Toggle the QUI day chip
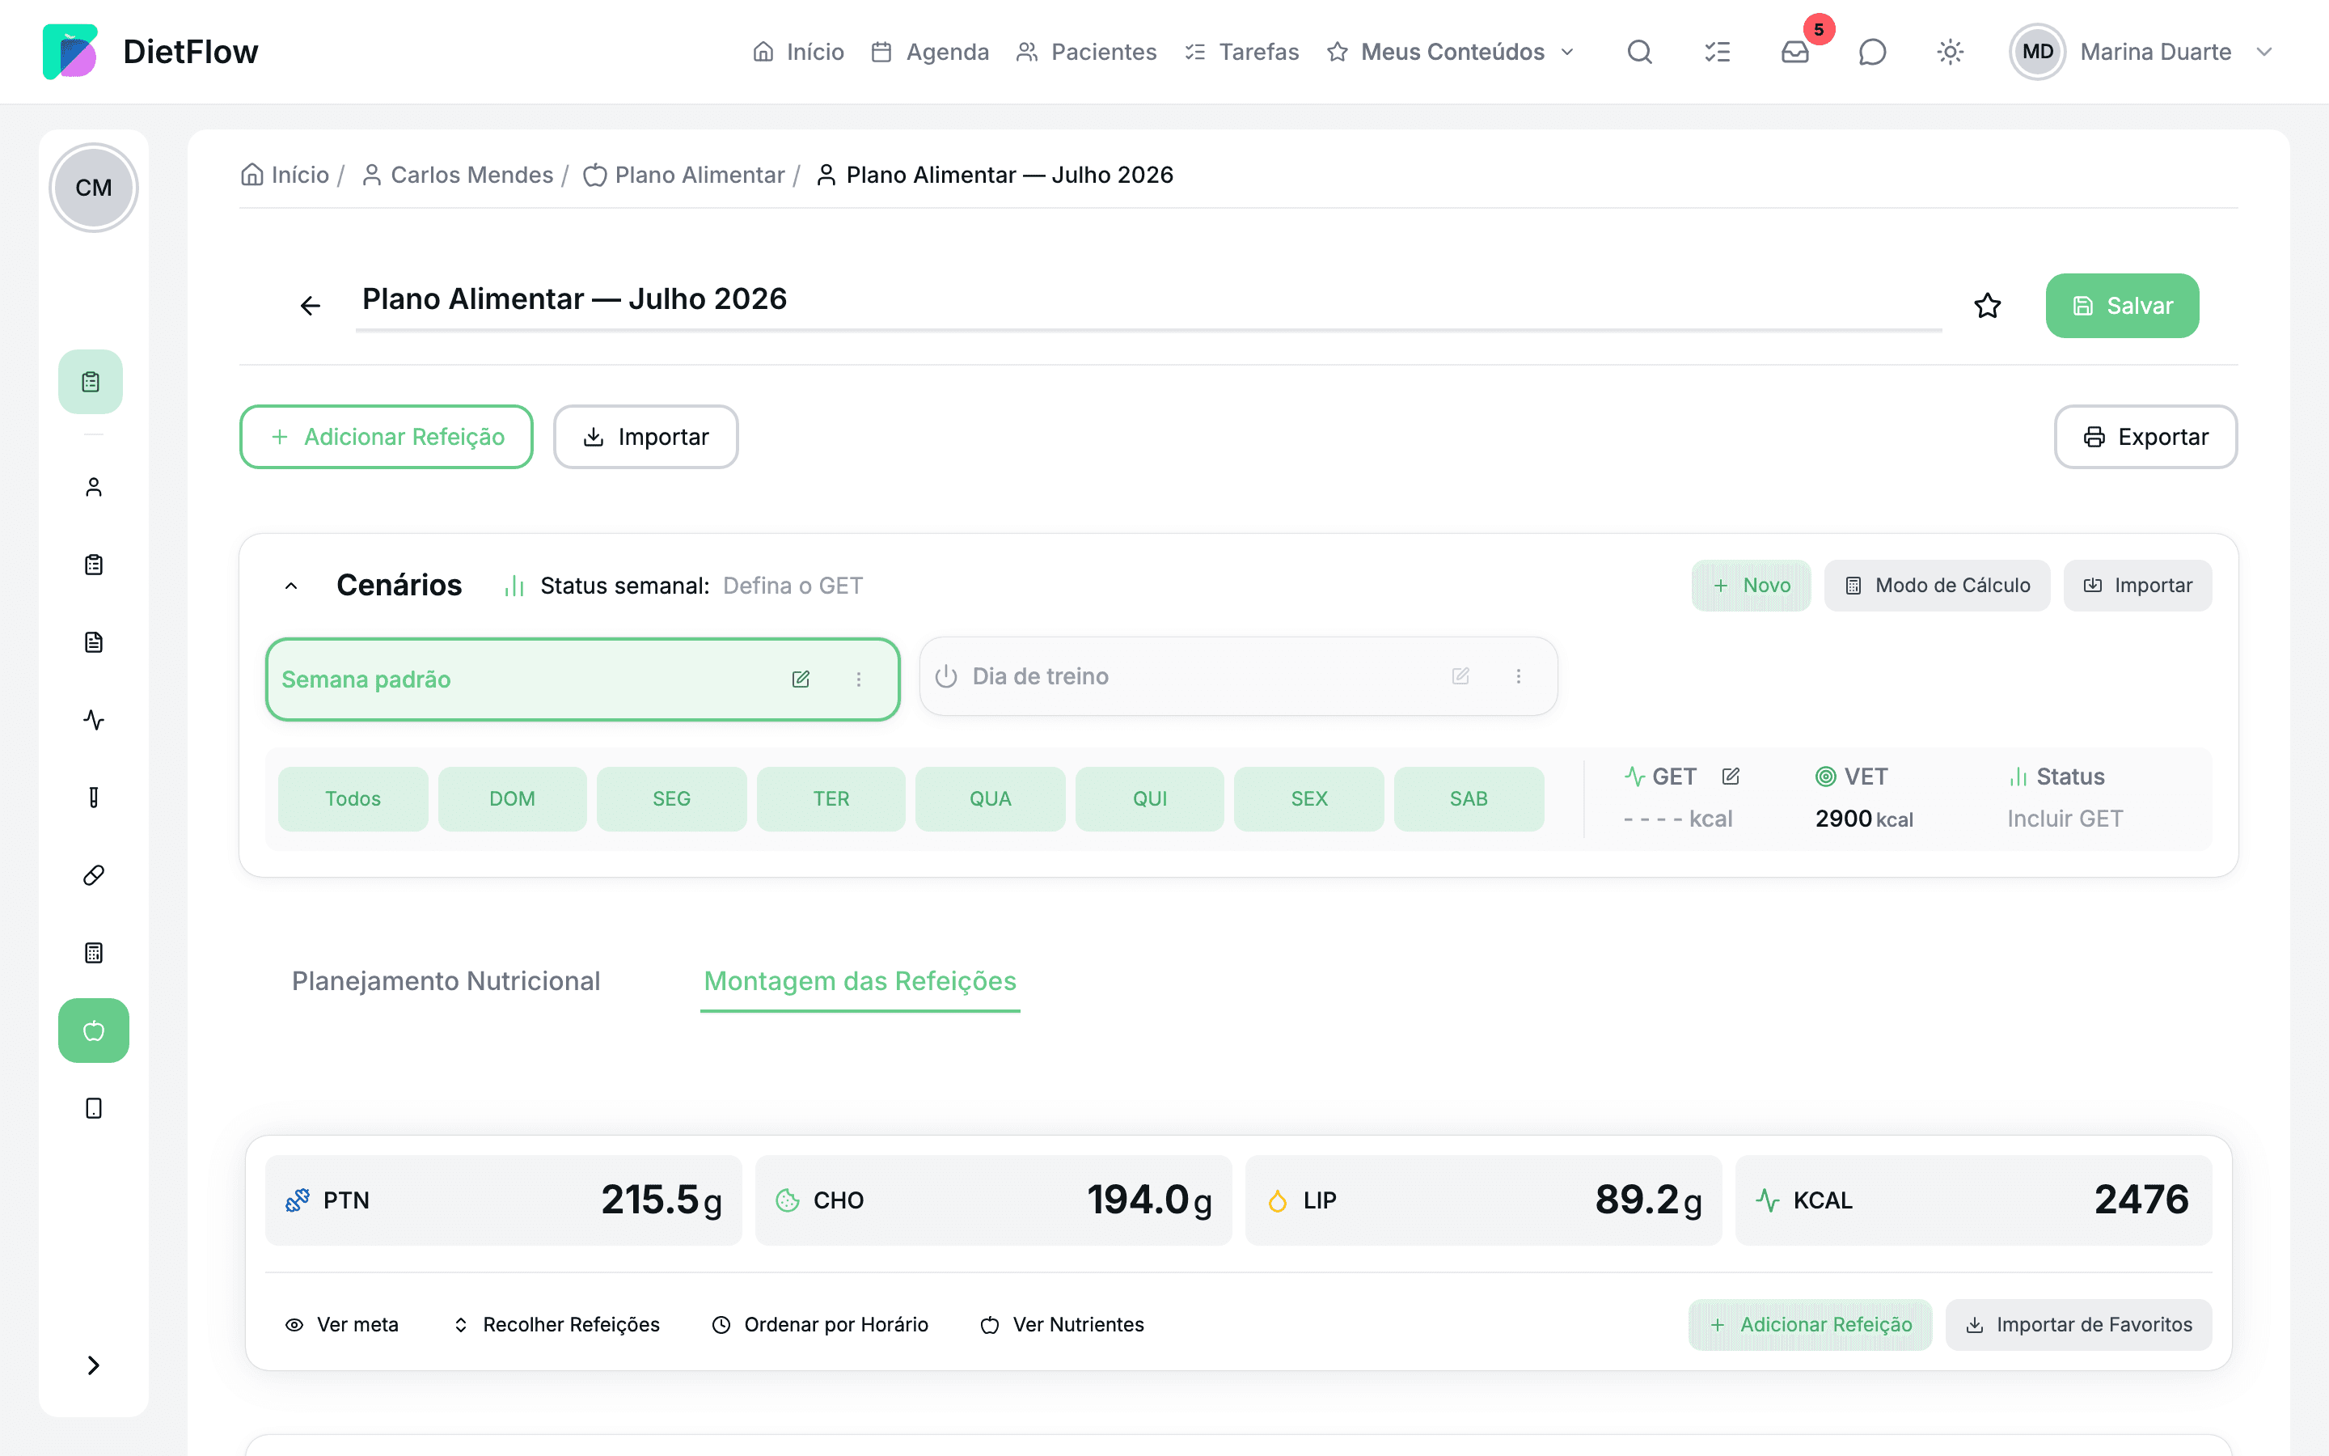 (x=1150, y=799)
